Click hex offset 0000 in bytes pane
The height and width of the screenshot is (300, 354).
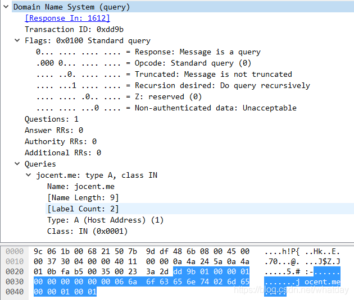15,251
